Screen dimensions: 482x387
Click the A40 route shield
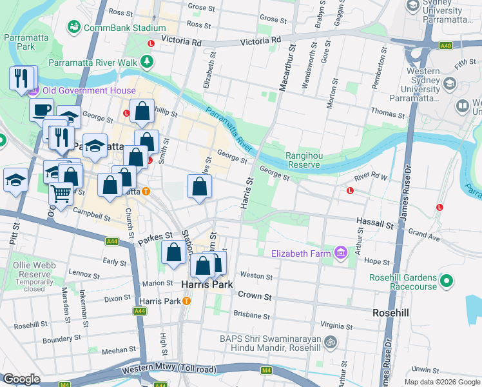tap(446, 46)
